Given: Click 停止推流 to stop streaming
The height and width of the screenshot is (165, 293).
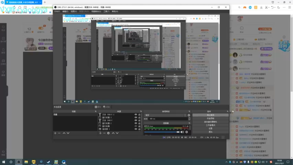Looking at the screenshot, I should point(210,115).
